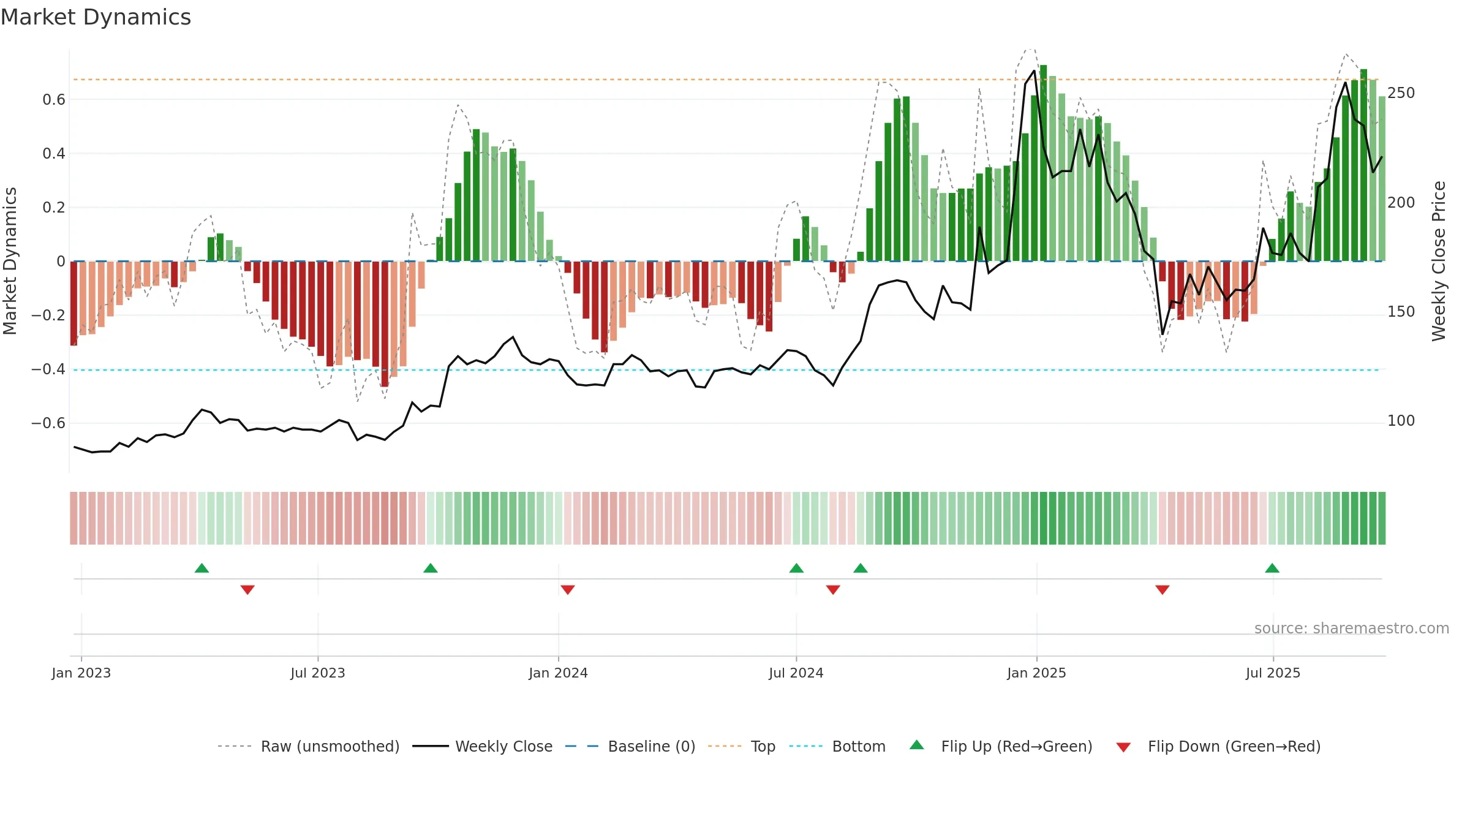Viewport: 1470px width, 827px height.
Task: Click the Jul 2023 x-axis label
Action: pyautogui.click(x=318, y=673)
